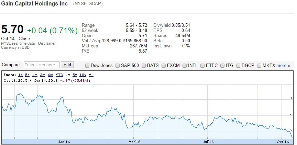Click the Jan'16 marker on the timeline
The height and width of the screenshot is (145, 297).
click(64, 142)
